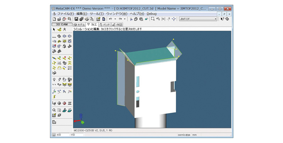Click the blue document icon in toolbar
283x143 pixels.
[x=103, y=19]
